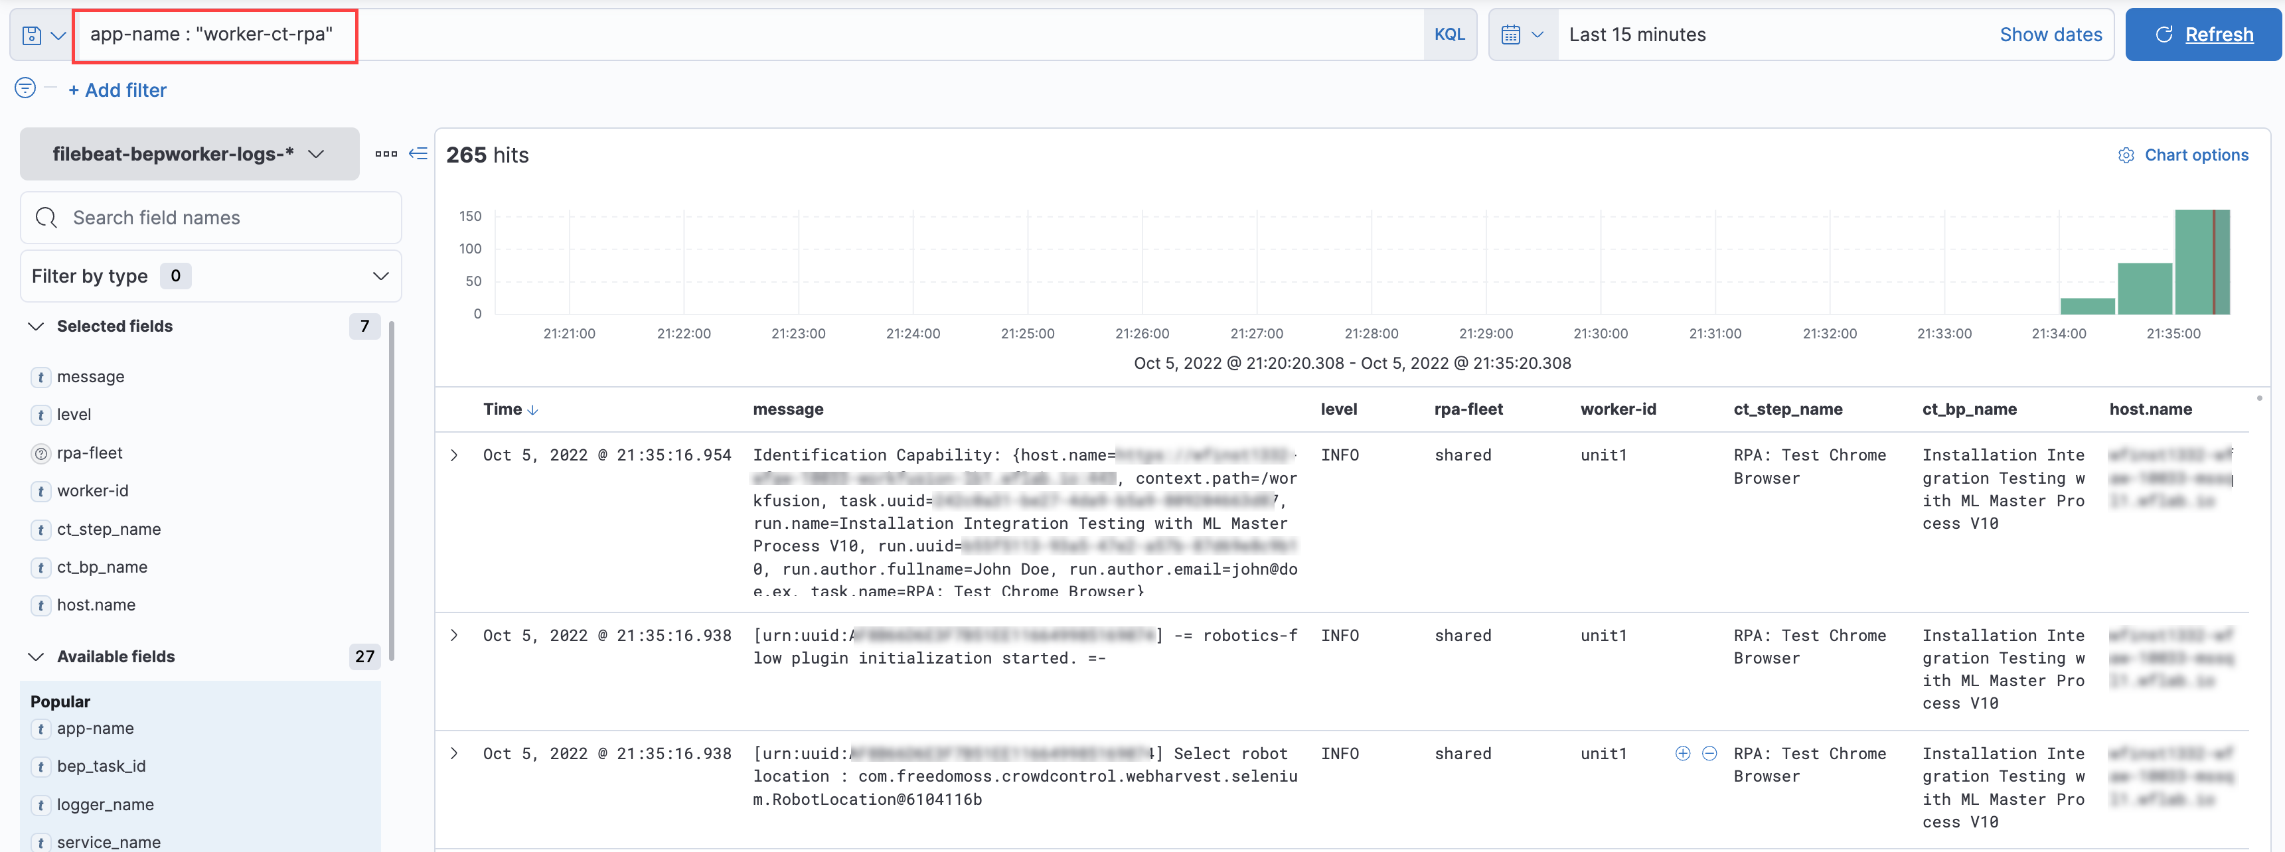This screenshot has width=2285, height=852.
Task: Click INFO in the 21:35:16.954 row
Action: point(1340,456)
